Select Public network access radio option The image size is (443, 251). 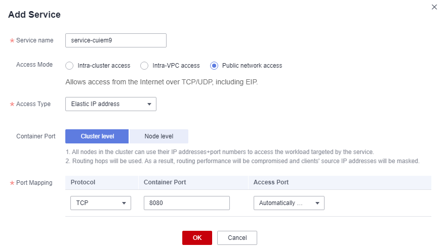pos(214,66)
